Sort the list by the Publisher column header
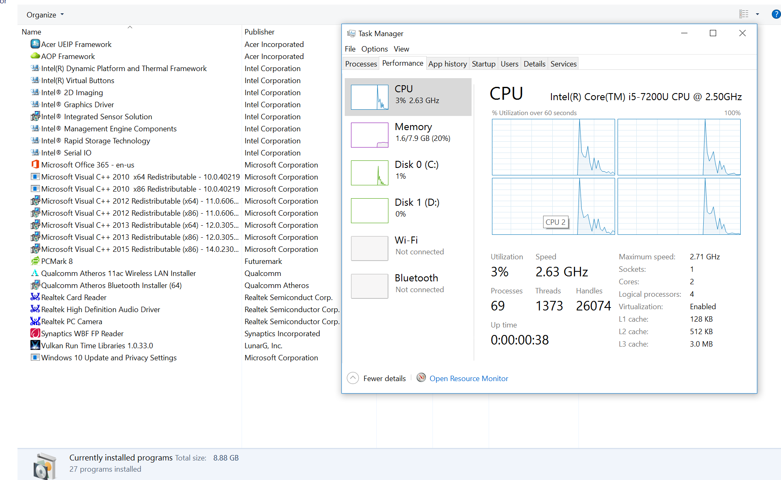The image size is (781, 480). click(260, 32)
